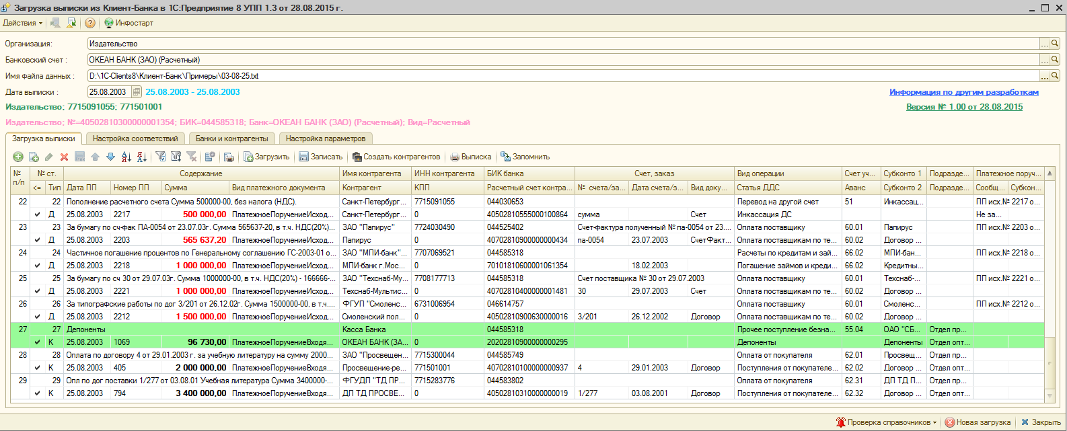The image size is (1067, 431).
Task: Open the Банки и контрагенты tab
Action: click(231, 139)
